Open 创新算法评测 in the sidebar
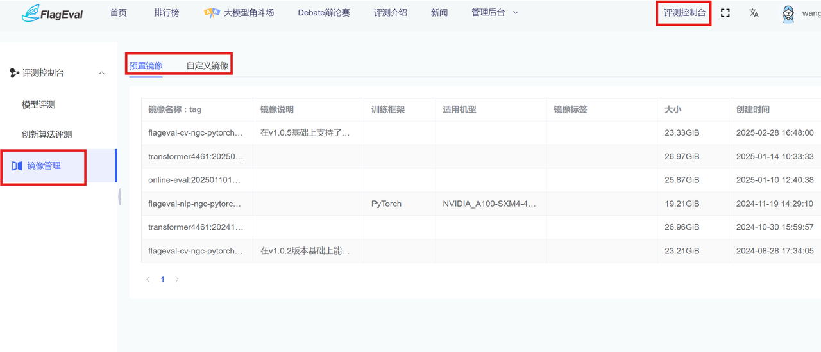This screenshot has height=352, width=821. point(47,134)
